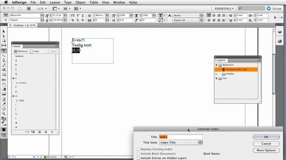The image size is (286, 160).
Task: Select the Gradient Feather tool
Action: coord(4,94)
